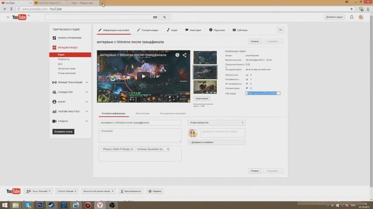Click the share icon on video player
The width and height of the screenshot is (373, 209).
(184, 55)
